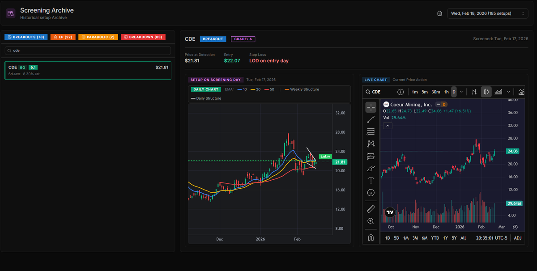The height and width of the screenshot is (271, 537).
Task: Click the yellow EMA 20 legend swatch
Action: 253,89
